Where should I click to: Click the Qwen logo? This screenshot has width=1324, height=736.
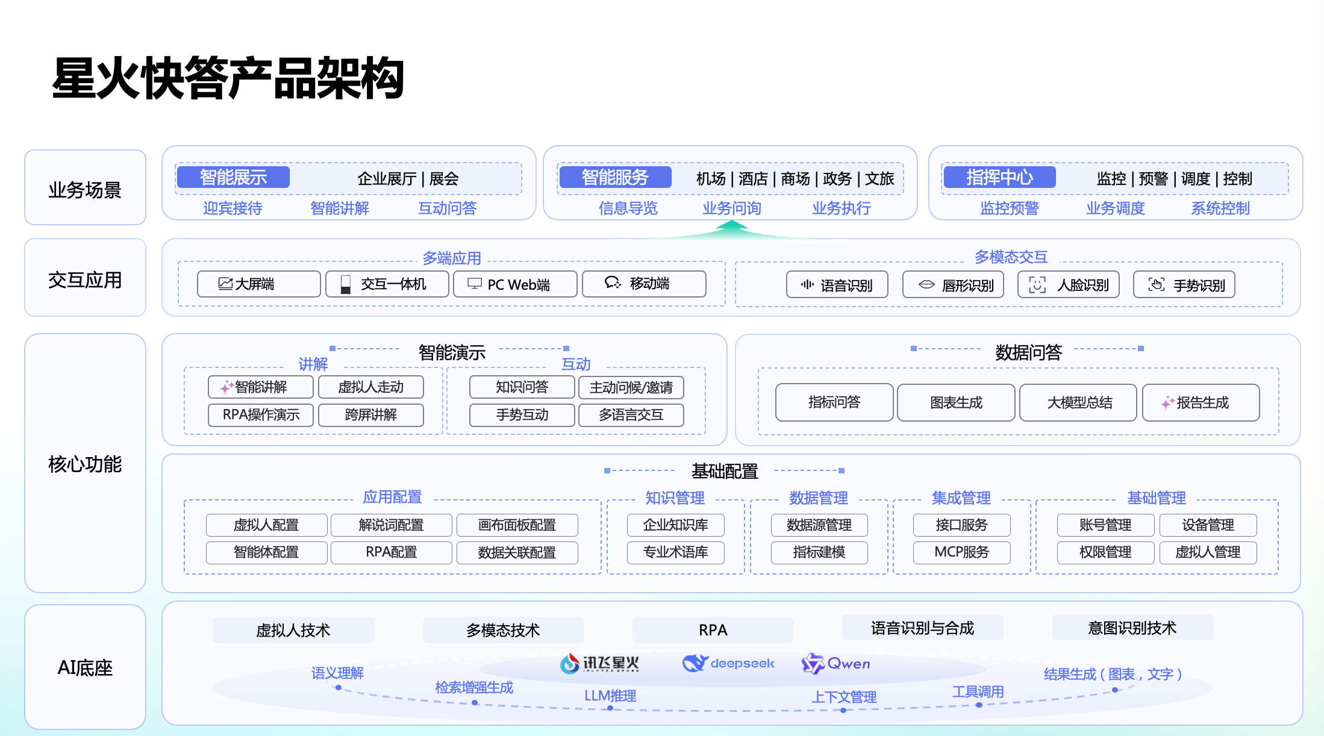(x=813, y=664)
